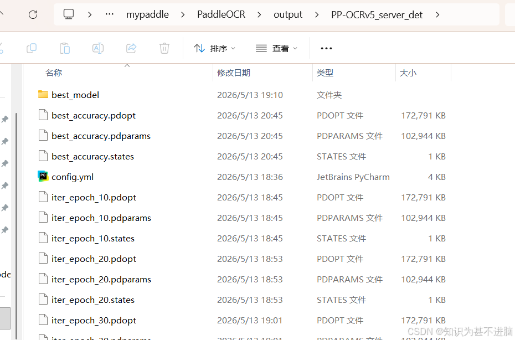Click PyCharm icon of config.yml

point(43,177)
